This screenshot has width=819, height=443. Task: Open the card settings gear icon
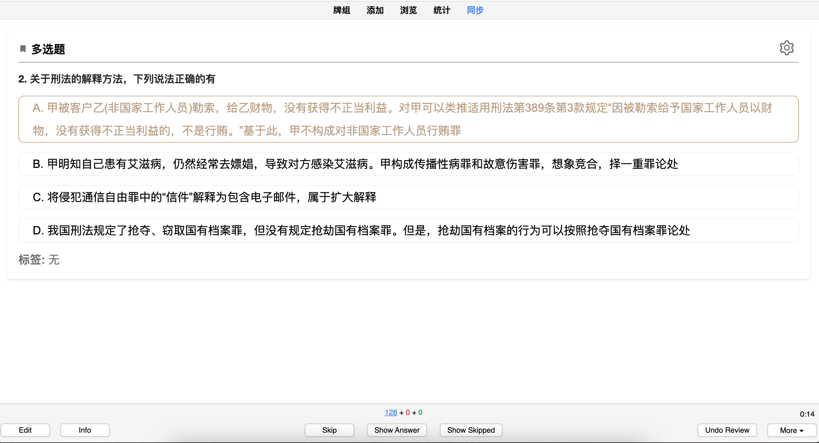(787, 48)
